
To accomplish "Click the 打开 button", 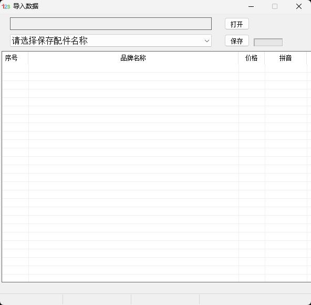I will [237, 24].
